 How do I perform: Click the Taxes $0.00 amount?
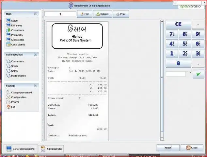[95, 108]
